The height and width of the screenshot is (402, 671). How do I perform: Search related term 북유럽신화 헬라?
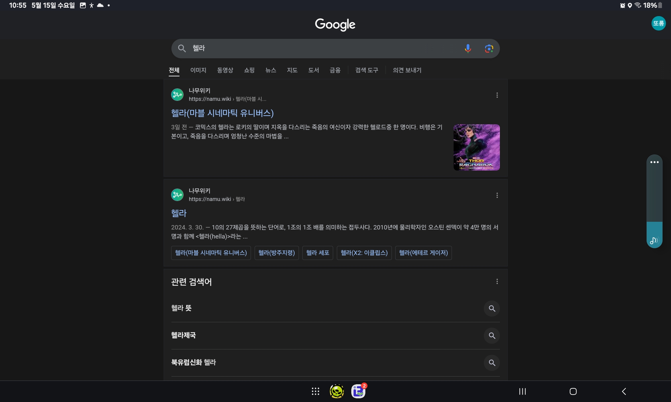pos(194,362)
